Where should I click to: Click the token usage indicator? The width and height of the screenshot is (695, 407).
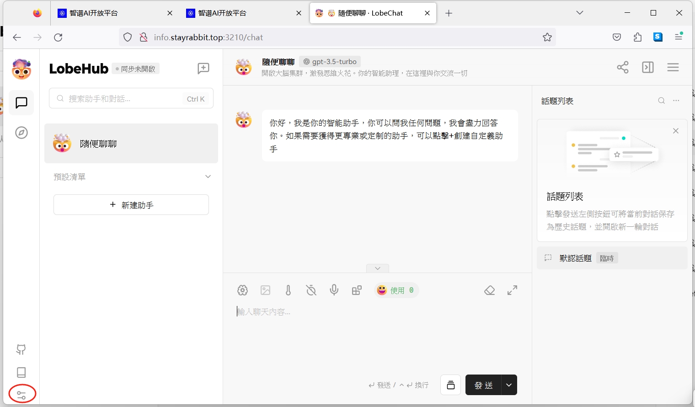tap(396, 290)
